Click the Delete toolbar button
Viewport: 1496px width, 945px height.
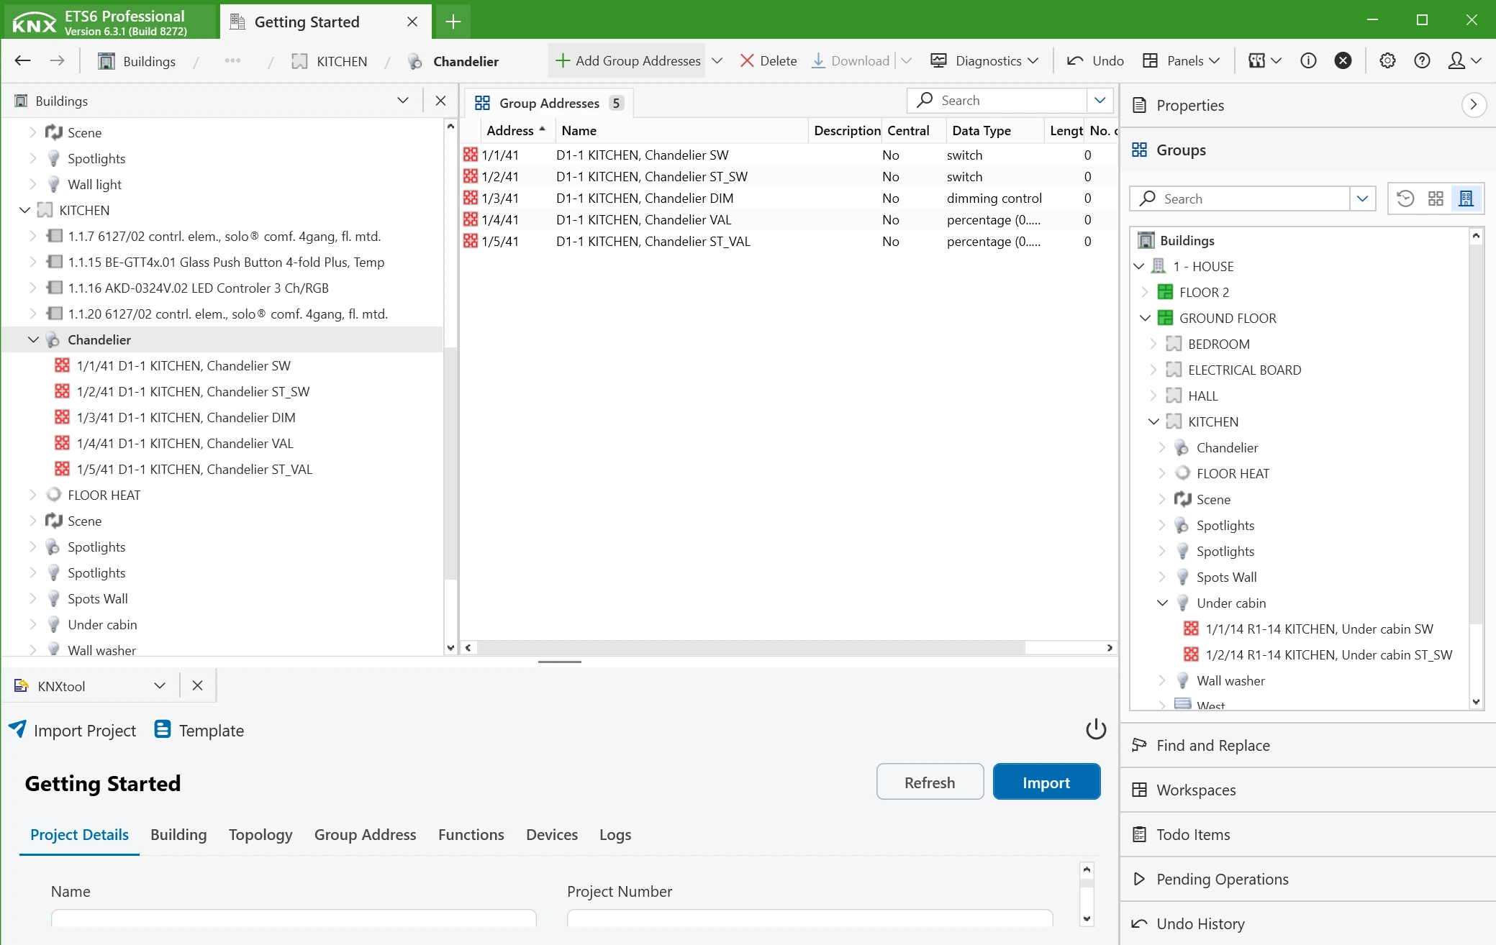(x=768, y=60)
